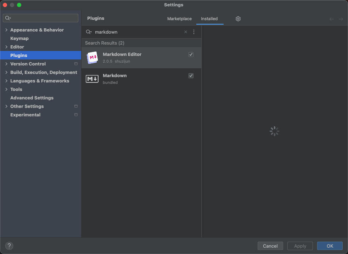348x254 pixels.
Task: Disable the bundled Markdown plugin checkbox
Action: 191,76
